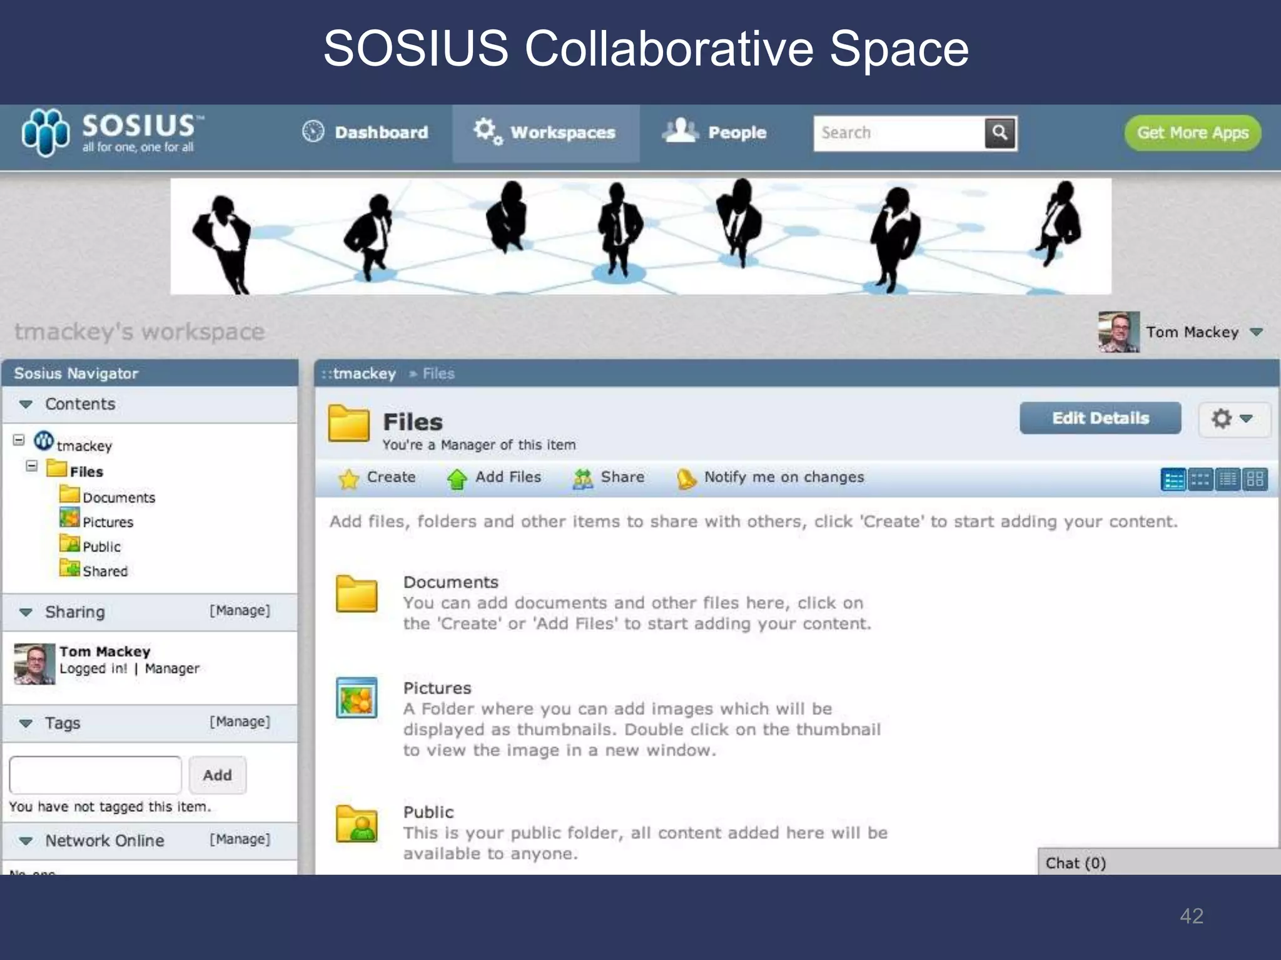Viewport: 1281px width, 960px height.
Task: Click Files in the breadcrumb
Action: pos(438,374)
